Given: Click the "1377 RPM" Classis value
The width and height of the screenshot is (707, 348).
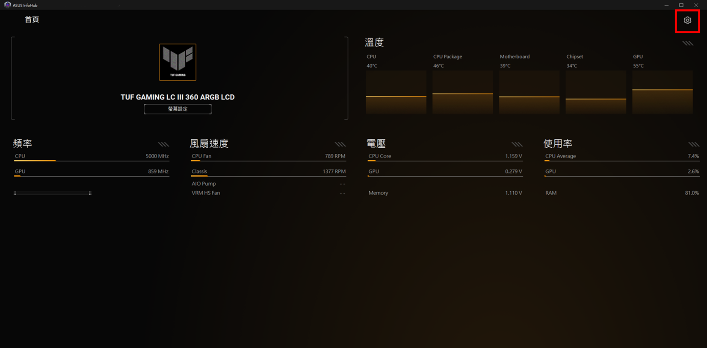Looking at the screenshot, I should (334, 171).
